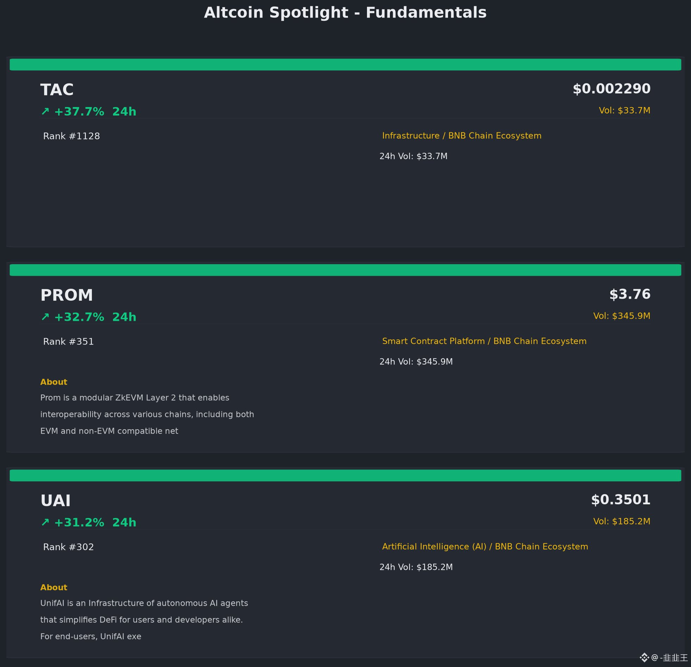The image size is (691, 667).
Task: Click the PROM price $3.76
Action: 630,294
